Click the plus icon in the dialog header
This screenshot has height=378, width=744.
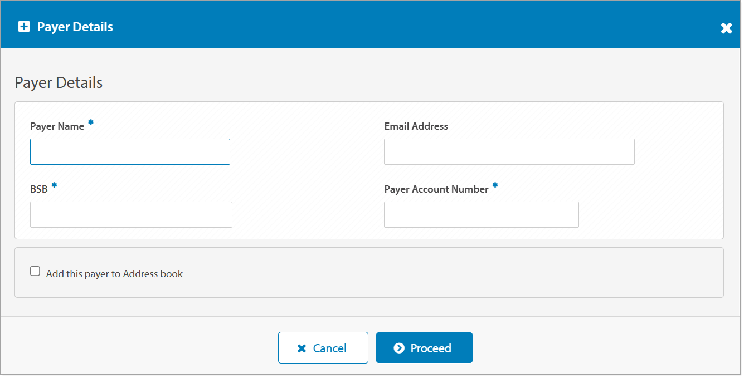click(24, 27)
